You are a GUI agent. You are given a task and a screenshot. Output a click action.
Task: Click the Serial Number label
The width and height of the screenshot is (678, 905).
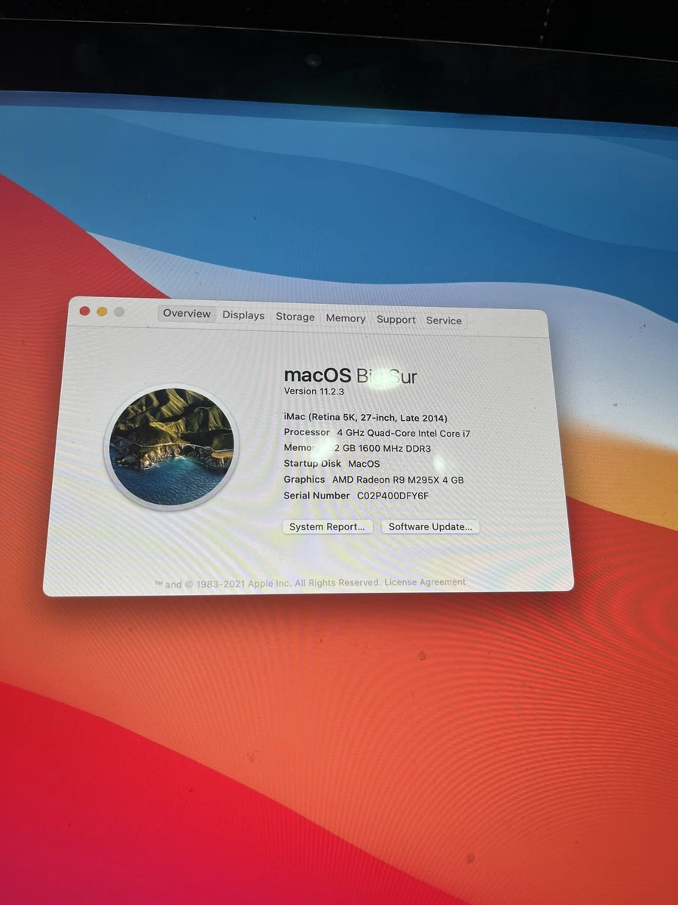pyautogui.click(x=316, y=495)
